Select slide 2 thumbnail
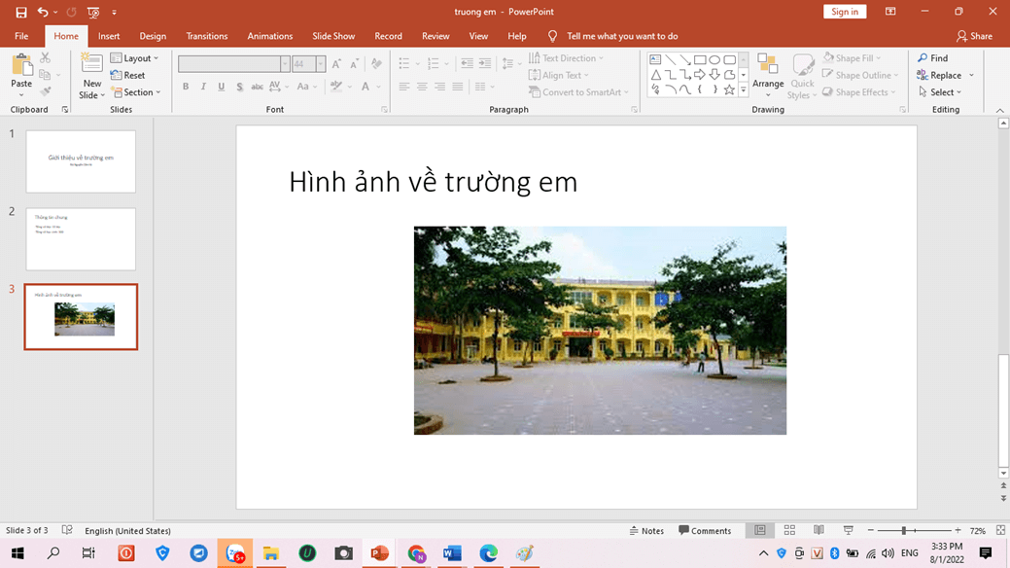Image resolution: width=1010 pixels, height=568 pixels. pyautogui.click(x=81, y=239)
